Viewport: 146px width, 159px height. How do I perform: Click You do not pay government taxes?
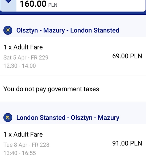(51, 89)
